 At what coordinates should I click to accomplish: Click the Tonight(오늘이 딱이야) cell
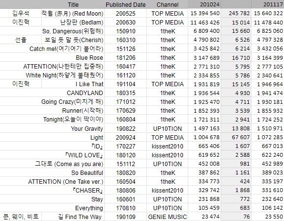pos(52,120)
